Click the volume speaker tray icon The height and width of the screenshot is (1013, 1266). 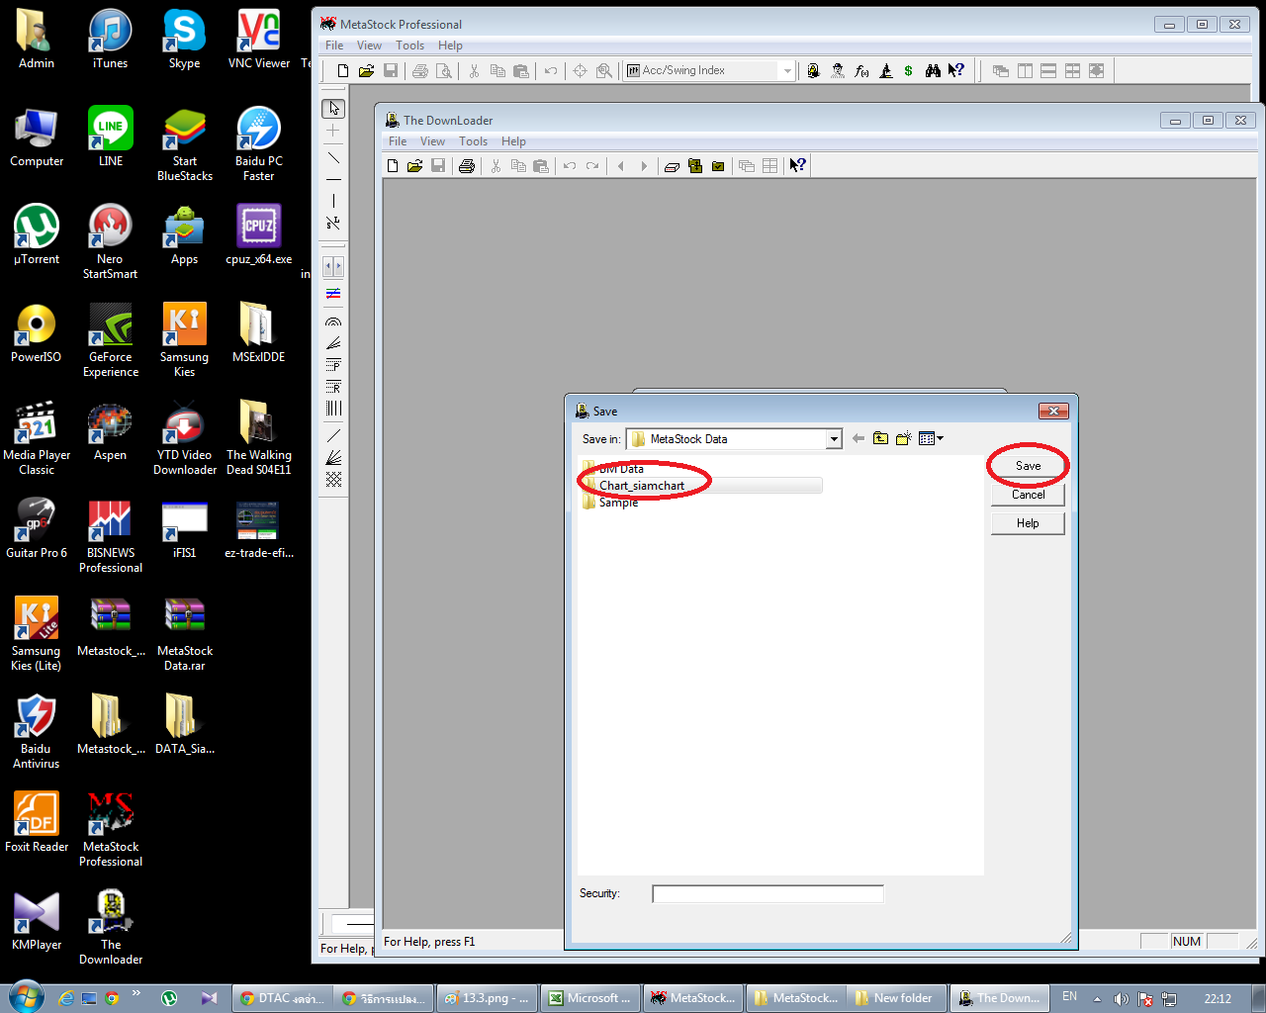[x=1121, y=998]
